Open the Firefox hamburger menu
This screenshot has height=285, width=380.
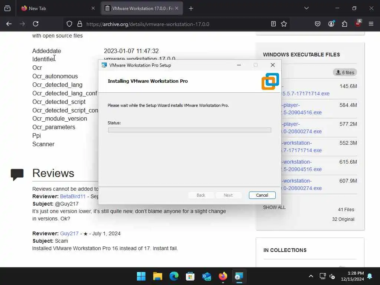(371, 24)
